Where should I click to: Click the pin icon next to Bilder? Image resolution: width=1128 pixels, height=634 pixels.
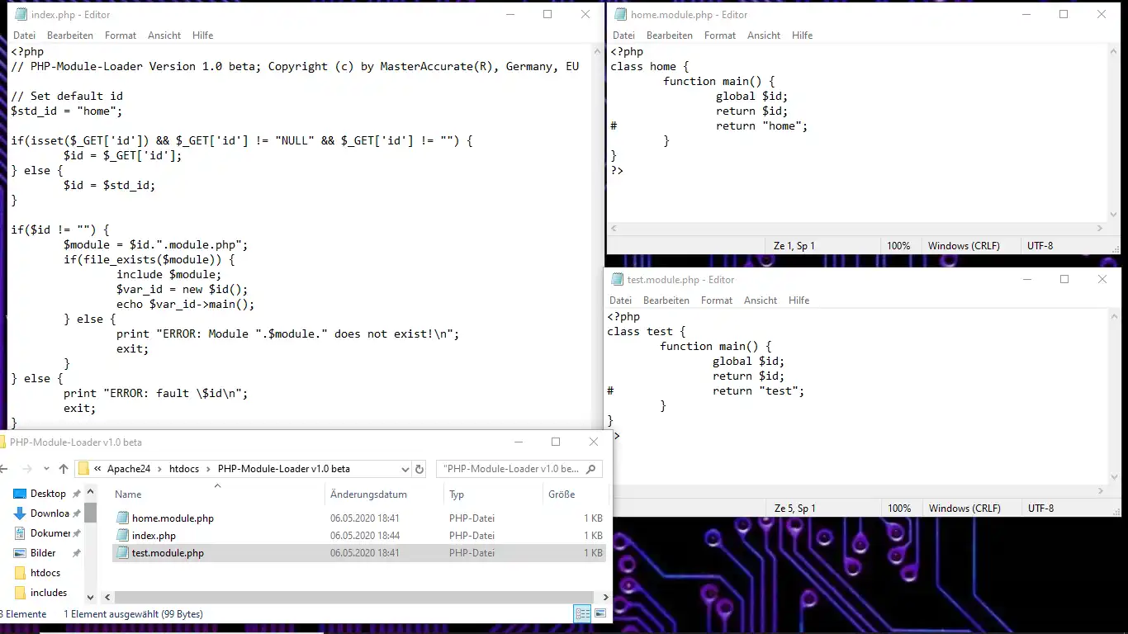77,553
